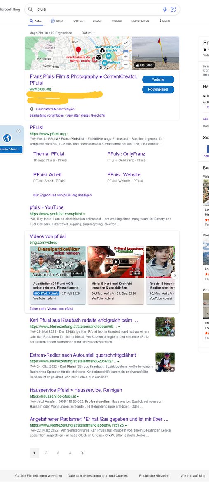Click the small expand arrow in left side panel
Image resolution: width=209 pixels, height=496 pixels.
click(18, 131)
